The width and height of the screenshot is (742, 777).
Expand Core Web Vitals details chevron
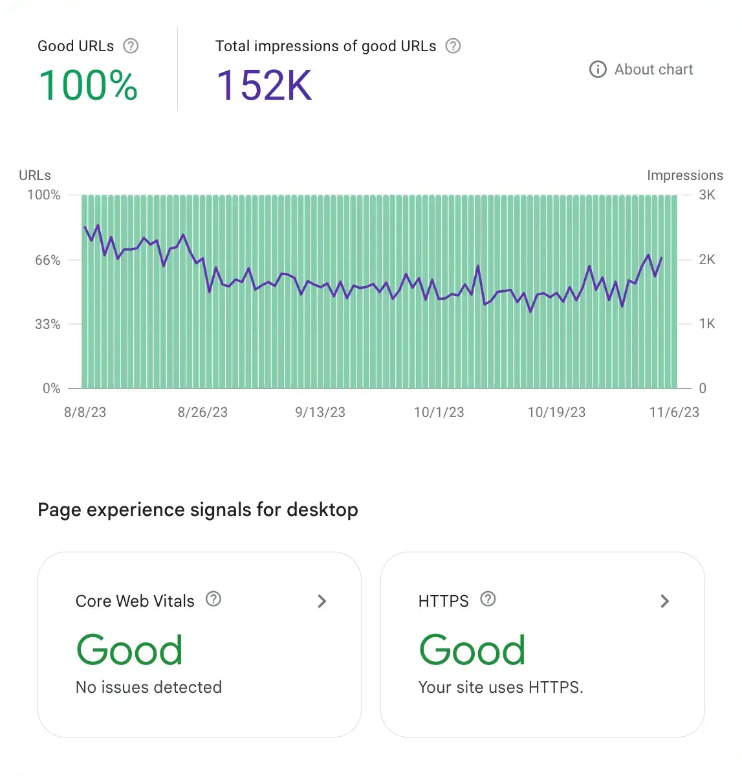[x=322, y=601]
